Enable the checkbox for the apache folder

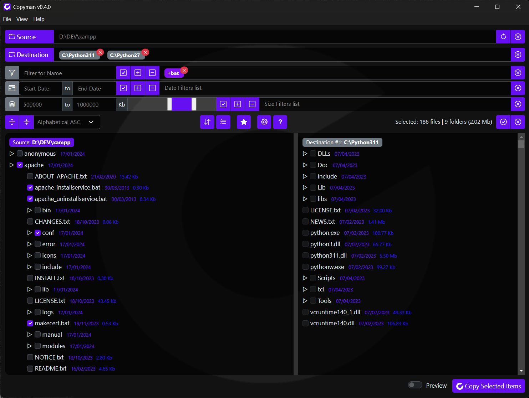click(x=20, y=165)
